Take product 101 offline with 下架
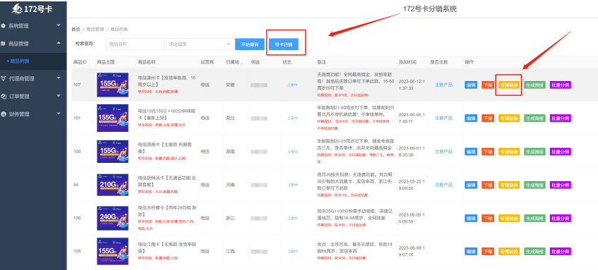This screenshot has height=270, width=598. (x=488, y=118)
